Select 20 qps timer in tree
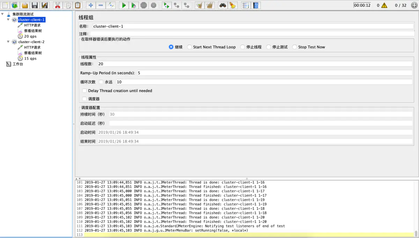The image size is (419, 238). [30, 36]
